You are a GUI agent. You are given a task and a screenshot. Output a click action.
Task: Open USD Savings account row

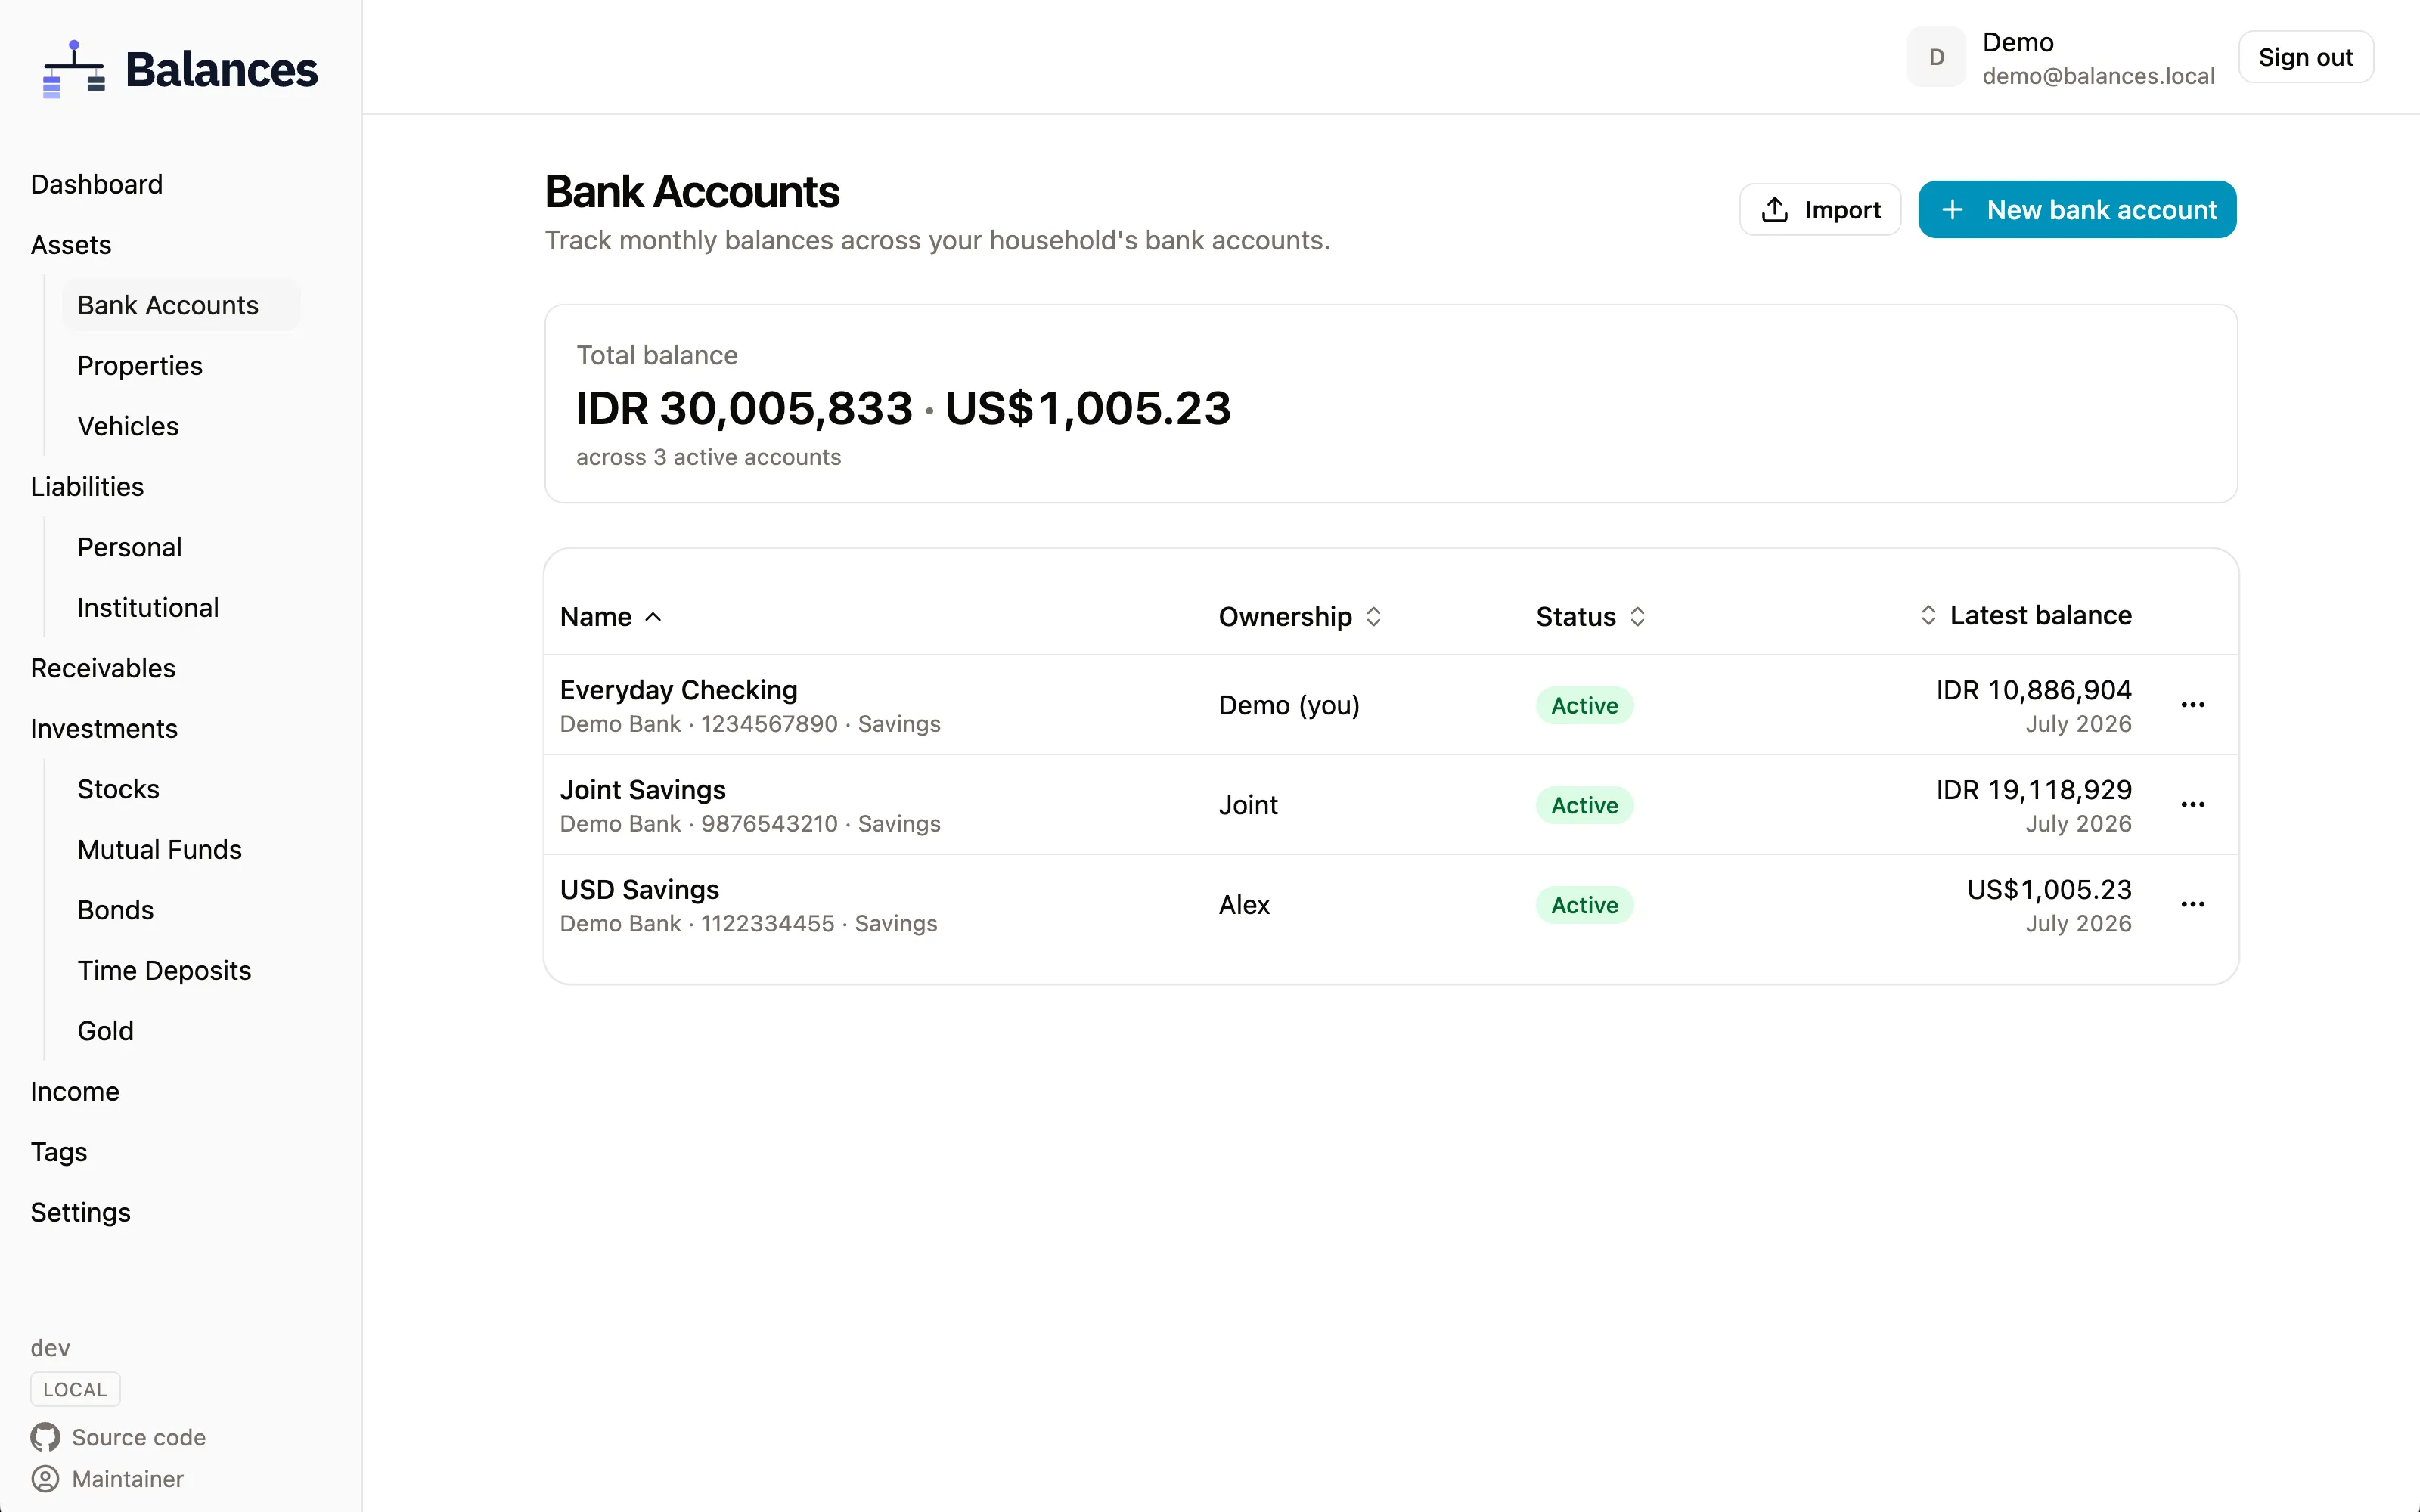1391,905
